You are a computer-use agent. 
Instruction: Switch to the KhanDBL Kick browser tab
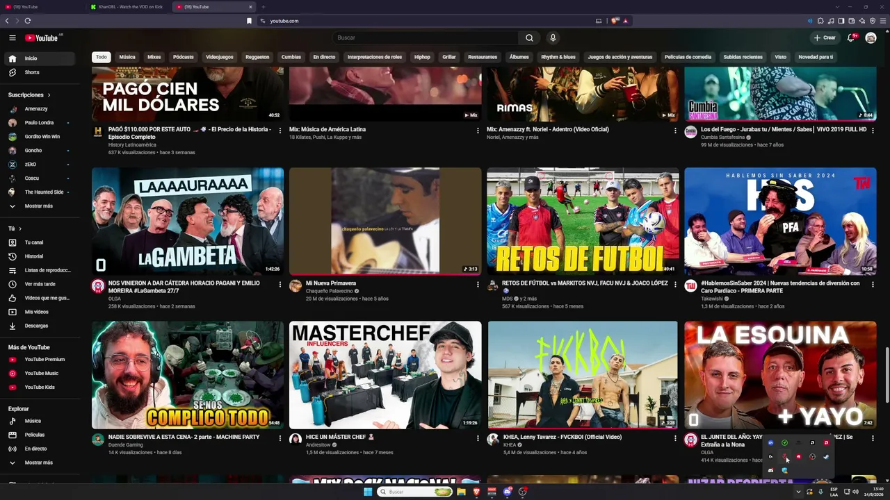pyautogui.click(x=127, y=7)
